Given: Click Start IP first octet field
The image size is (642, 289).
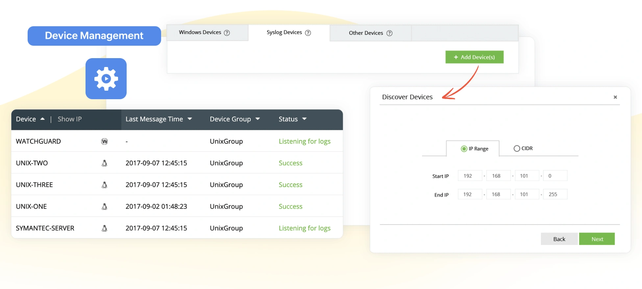Looking at the screenshot, I should pyautogui.click(x=470, y=176).
